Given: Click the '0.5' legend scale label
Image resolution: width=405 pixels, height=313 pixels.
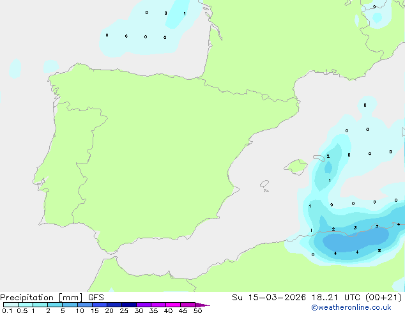Looking at the screenshot, I should [x=22, y=310].
